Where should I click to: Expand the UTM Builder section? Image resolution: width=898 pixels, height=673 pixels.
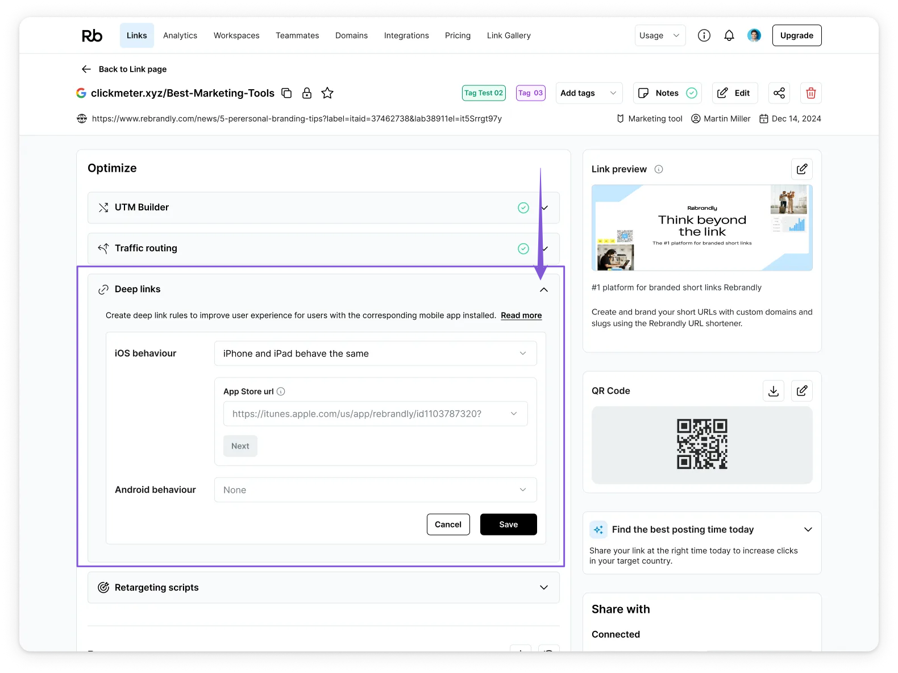click(x=545, y=208)
